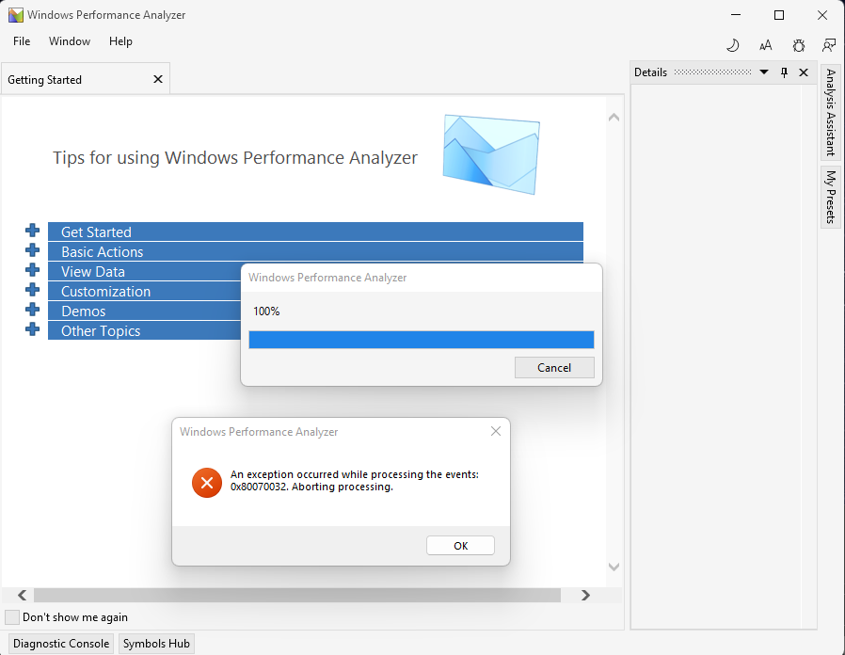The height and width of the screenshot is (655, 845).
Task: Click the red error icon
Action: pyautogui.click(x=207, y=483)
